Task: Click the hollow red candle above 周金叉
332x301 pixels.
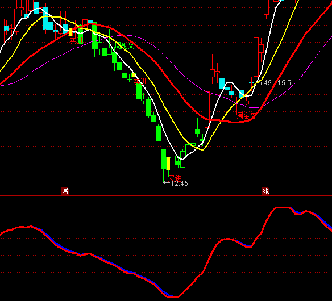Action: 247,103
